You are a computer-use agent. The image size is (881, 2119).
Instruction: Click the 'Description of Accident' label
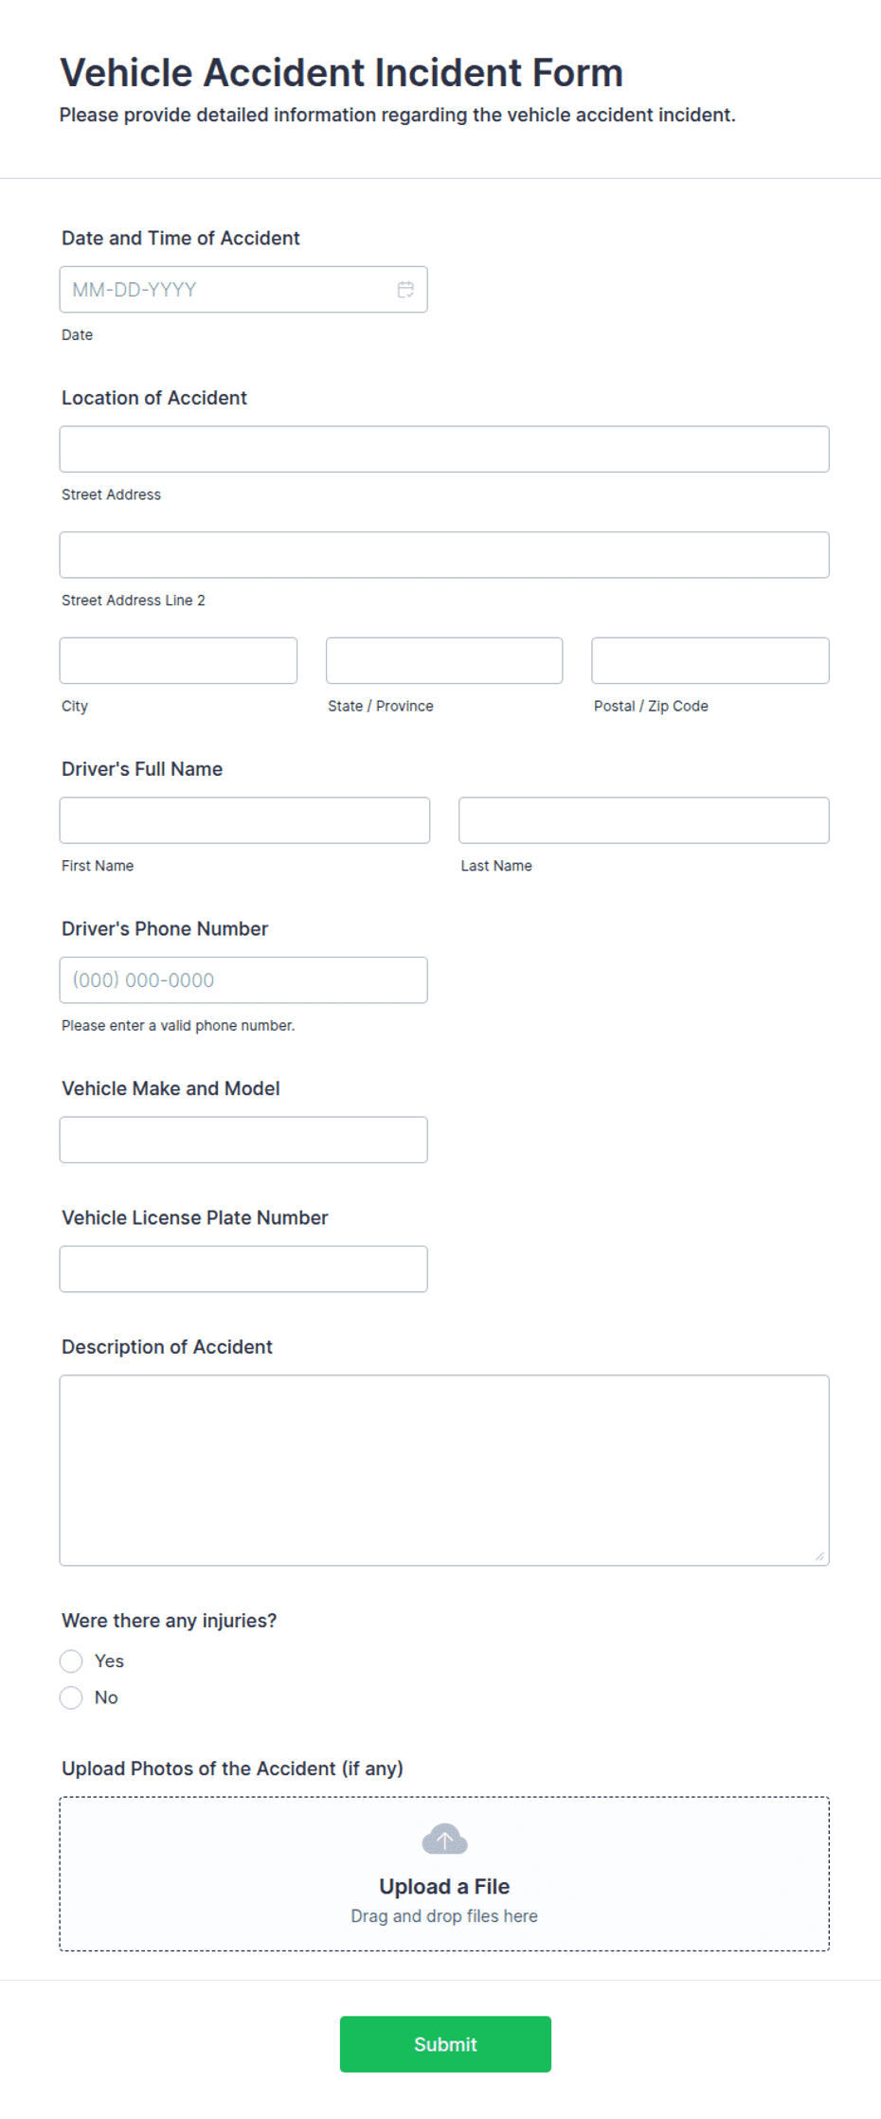coord(167,1347)
